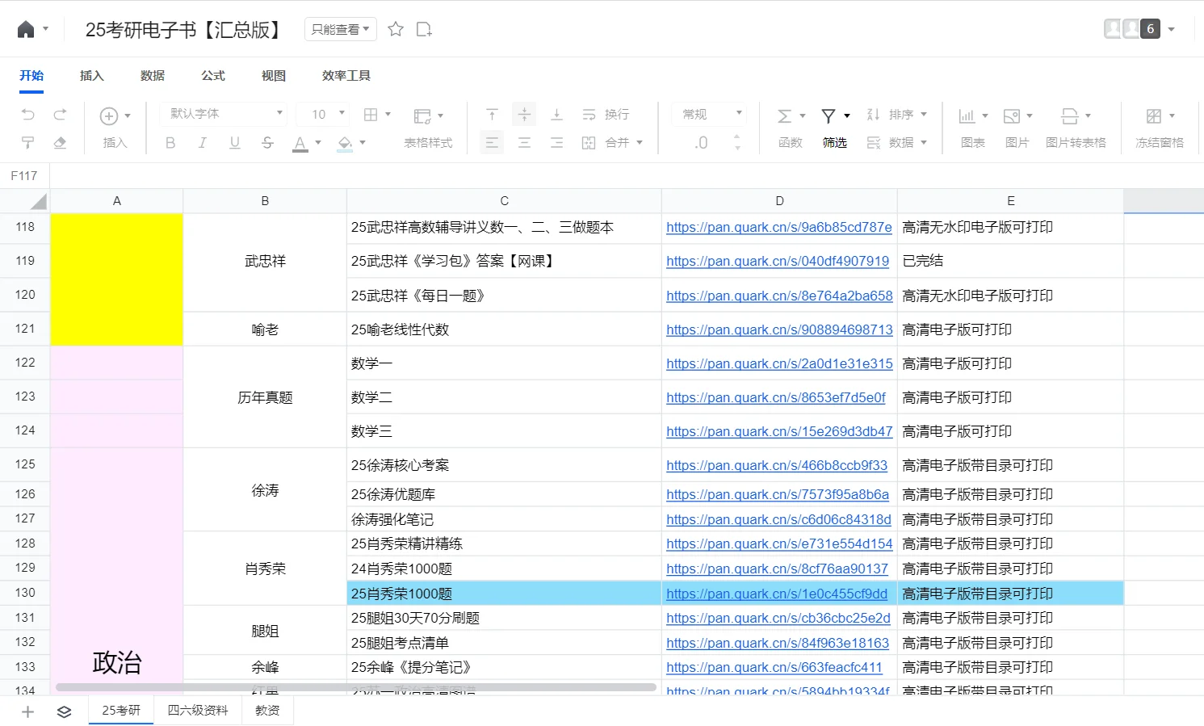Viewport: 1204px width, 726px height.
Task: Add a new sheet with plus icon
Action: pyautogui.click(x=27, y=711)
